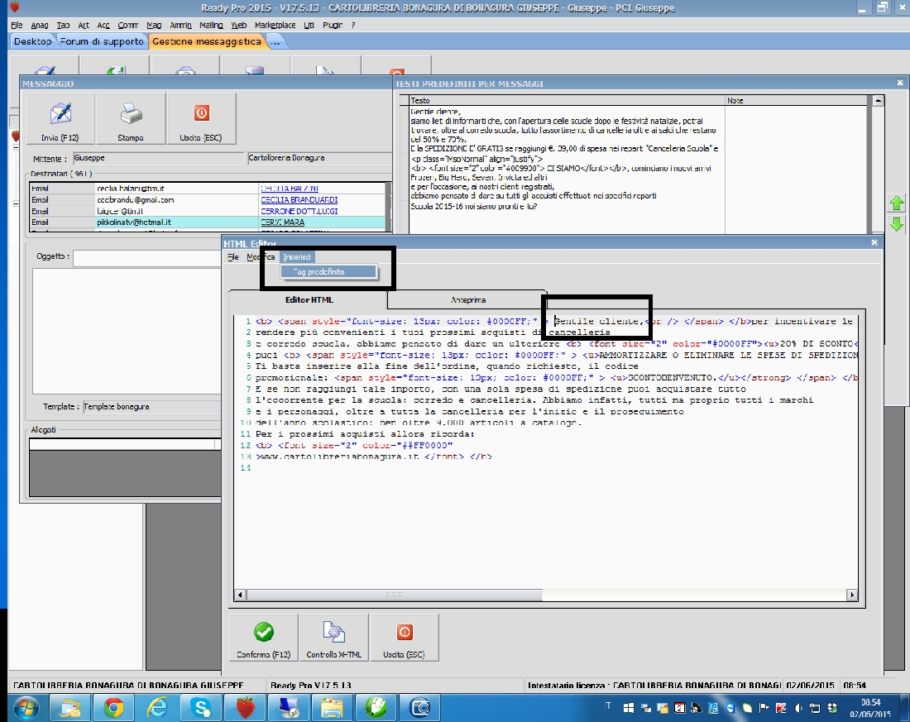Click line 11 'Per i prossimi acquisti allora ricorda:'
This screenshot has height=722, width=910.
tap(365, 434)
